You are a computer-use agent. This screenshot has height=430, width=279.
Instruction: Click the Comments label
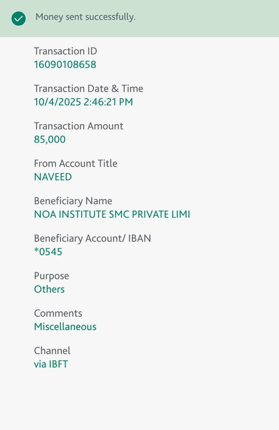58,313
